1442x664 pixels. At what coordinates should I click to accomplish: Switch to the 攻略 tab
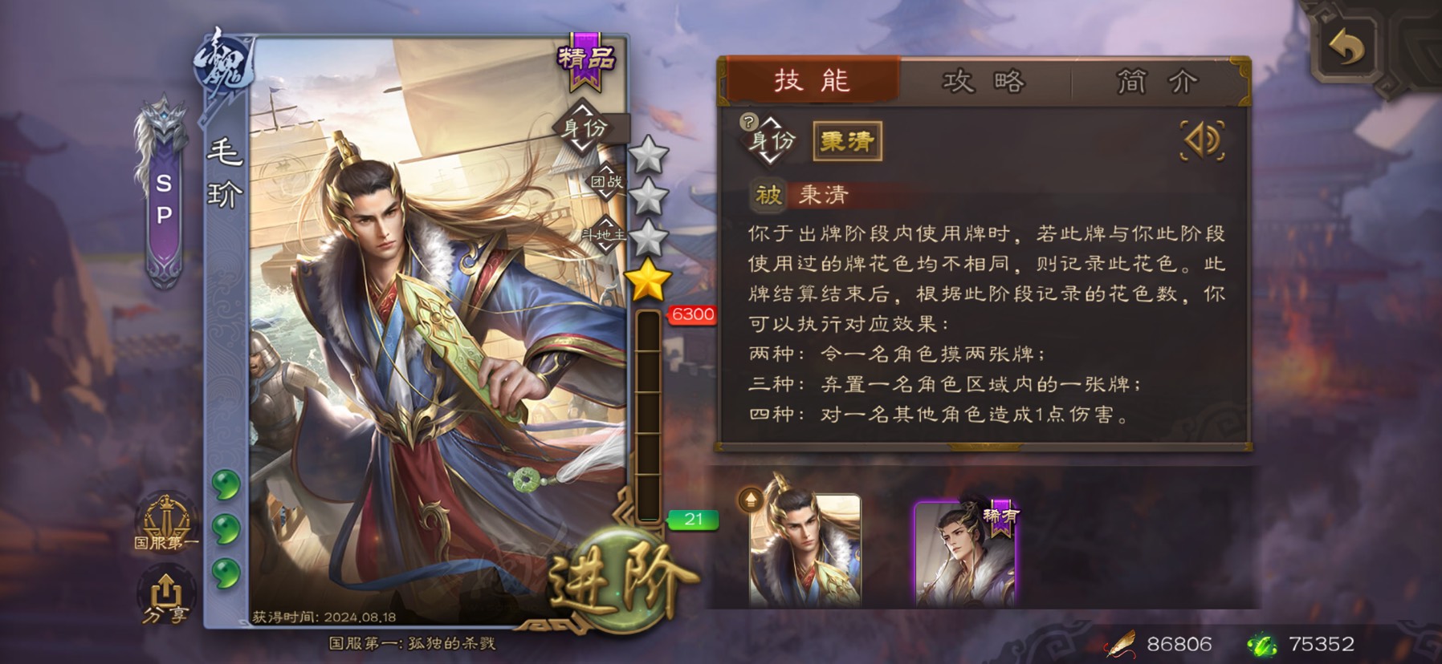[984, 82]
